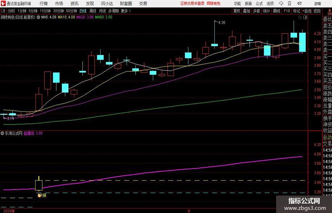This screenshot has height=213, width=332.
Task: Switch to 周线 weekly tab
Action: 93,11
